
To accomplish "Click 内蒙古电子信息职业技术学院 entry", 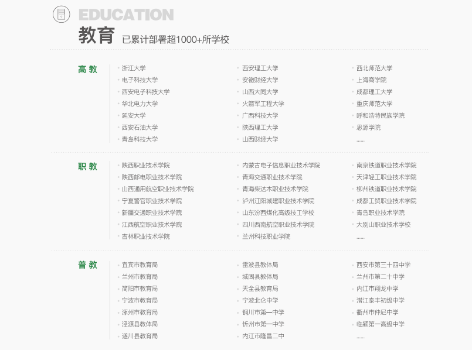I will (x=281, y=165).
